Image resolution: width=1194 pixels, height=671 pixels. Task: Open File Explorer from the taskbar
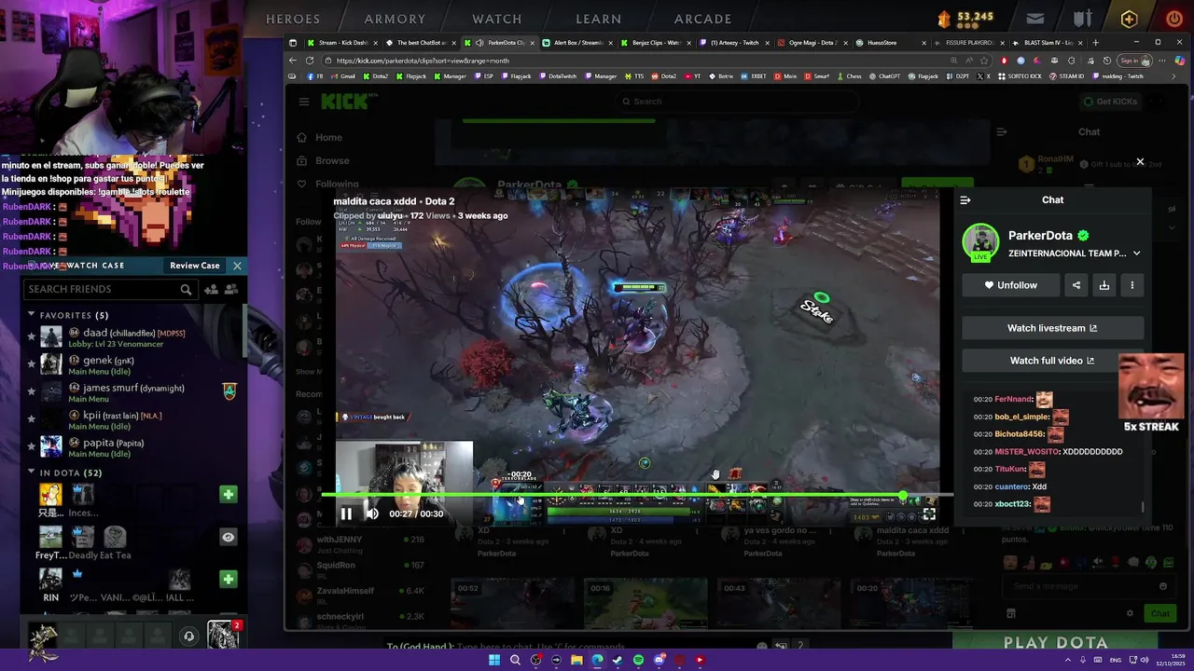[x=576, y=660]
